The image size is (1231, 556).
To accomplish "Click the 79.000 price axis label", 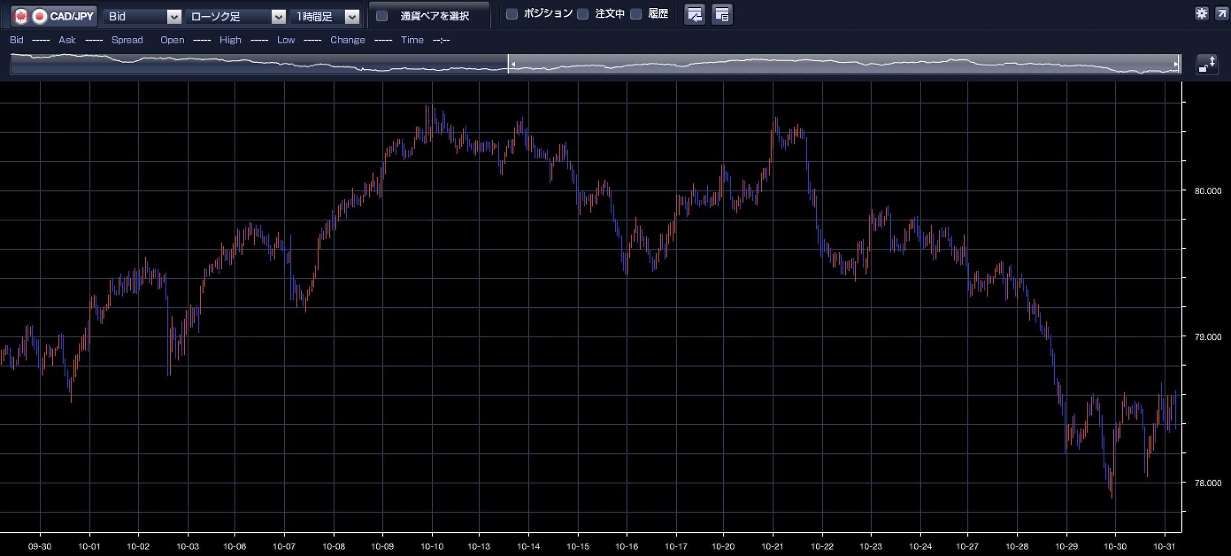I will [1207, 337].
